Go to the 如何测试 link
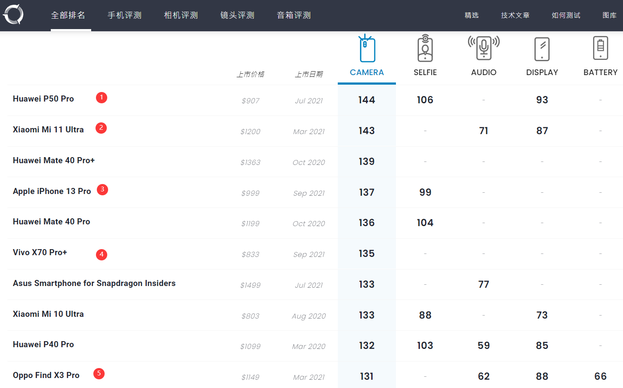623x388 pixels. point(566,15)
